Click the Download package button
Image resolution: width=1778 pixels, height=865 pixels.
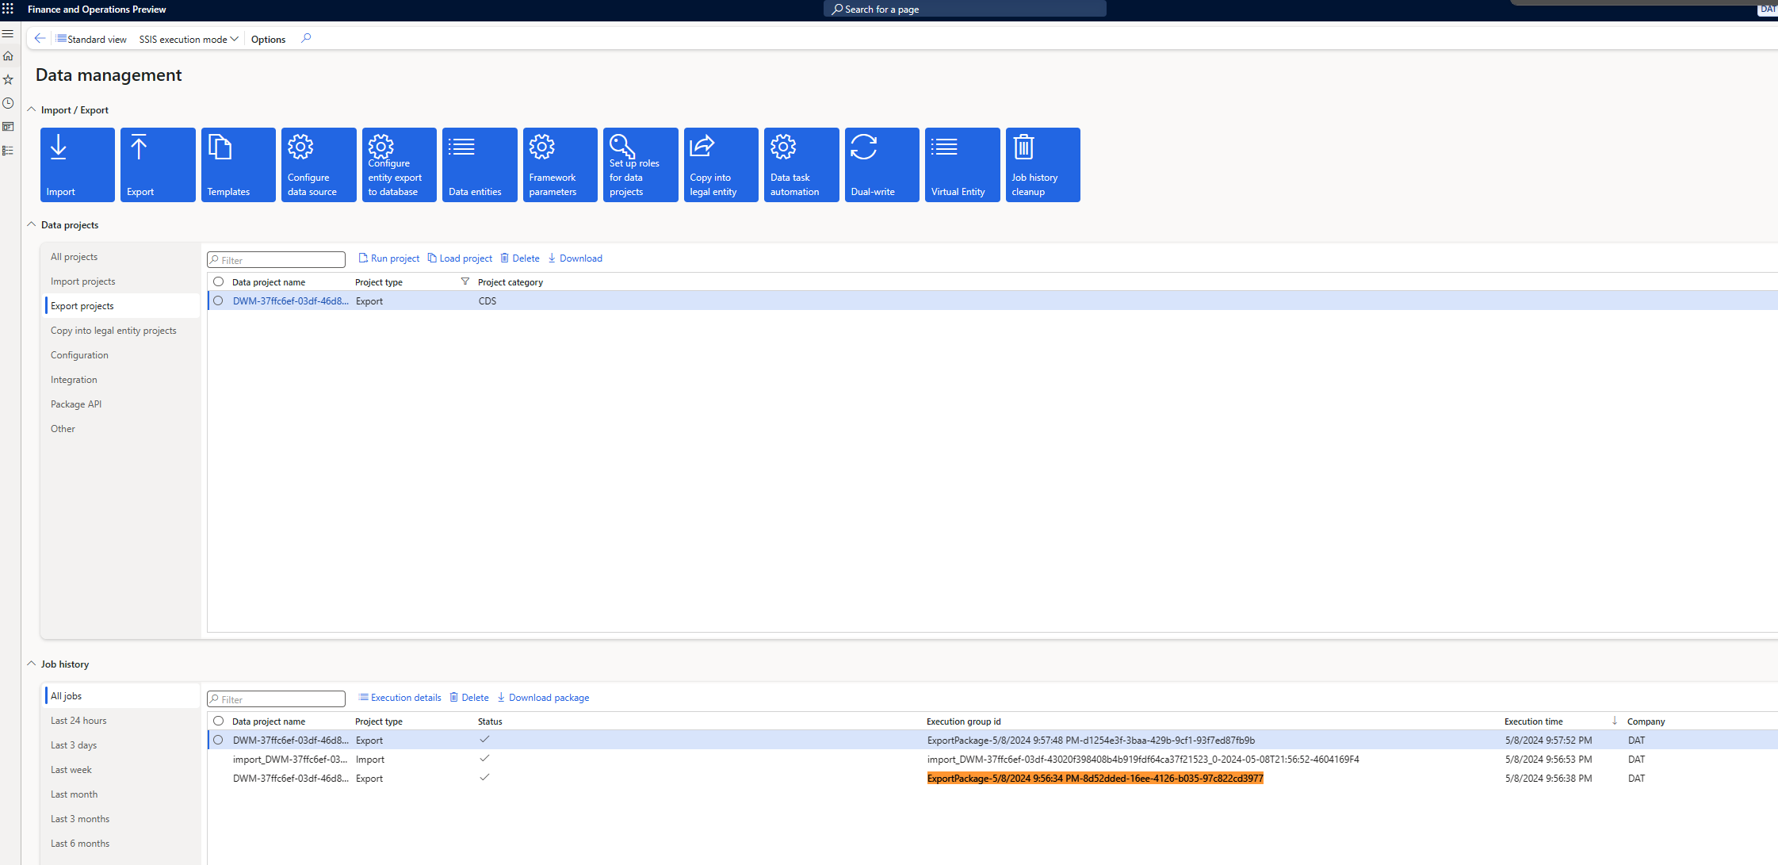548,696
